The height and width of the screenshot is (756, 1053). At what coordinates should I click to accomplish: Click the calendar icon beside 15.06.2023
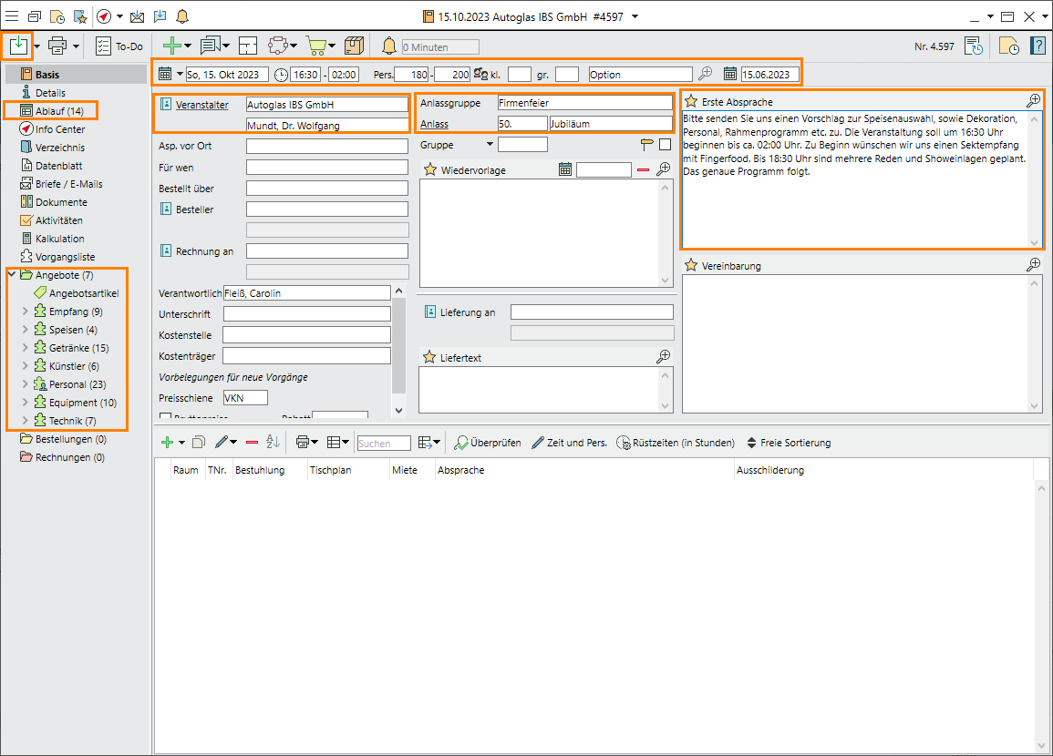[x=730, y=74]
